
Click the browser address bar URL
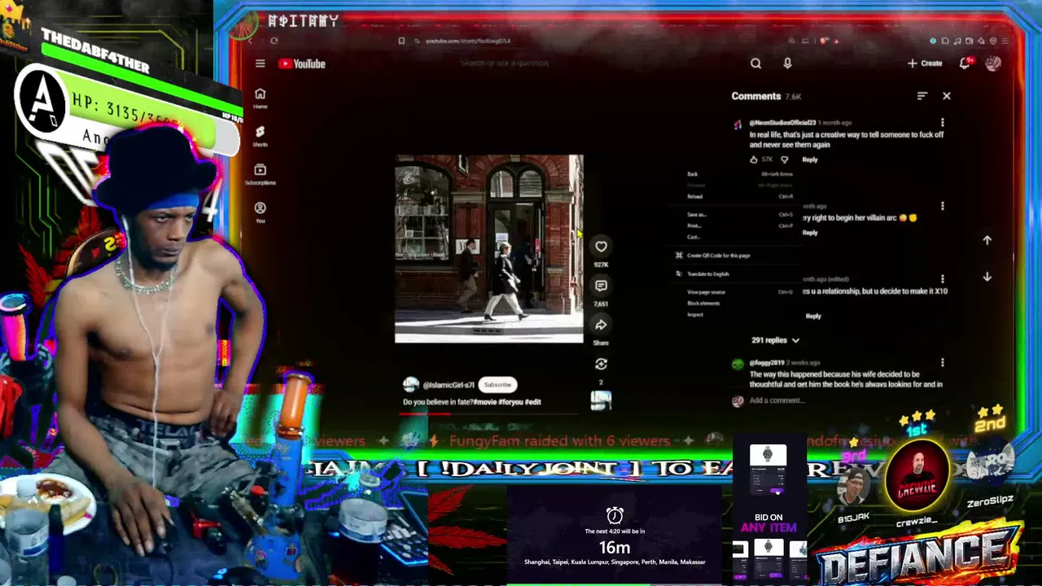coord(468,41)
